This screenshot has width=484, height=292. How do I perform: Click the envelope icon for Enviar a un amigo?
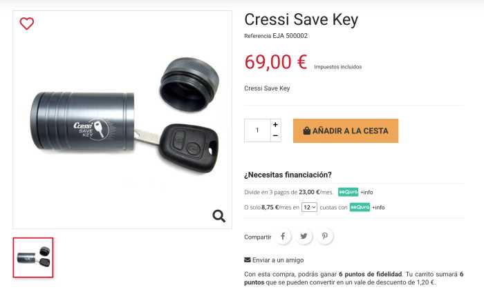(248, 260)
